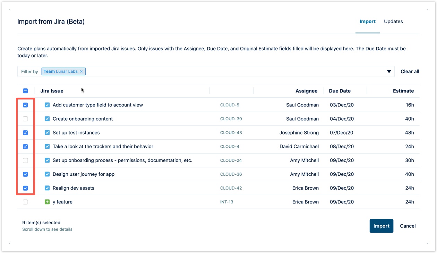The width and height of the screenshot is (437, 253).
Task: Open the CLOUD-39 issue key link
Action: pyautogui.click(x=231, y=119)
